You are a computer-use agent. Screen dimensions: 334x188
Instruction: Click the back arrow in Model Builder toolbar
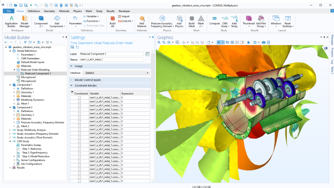[x=6, y=42]
